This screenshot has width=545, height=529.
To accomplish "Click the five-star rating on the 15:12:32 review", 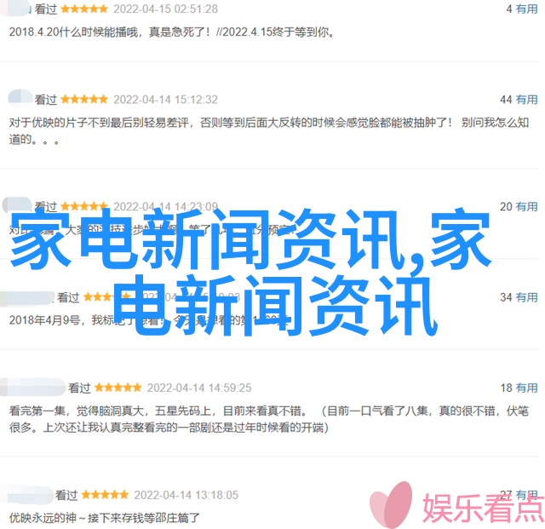I will pyautogui.click(x=84, y=100).
